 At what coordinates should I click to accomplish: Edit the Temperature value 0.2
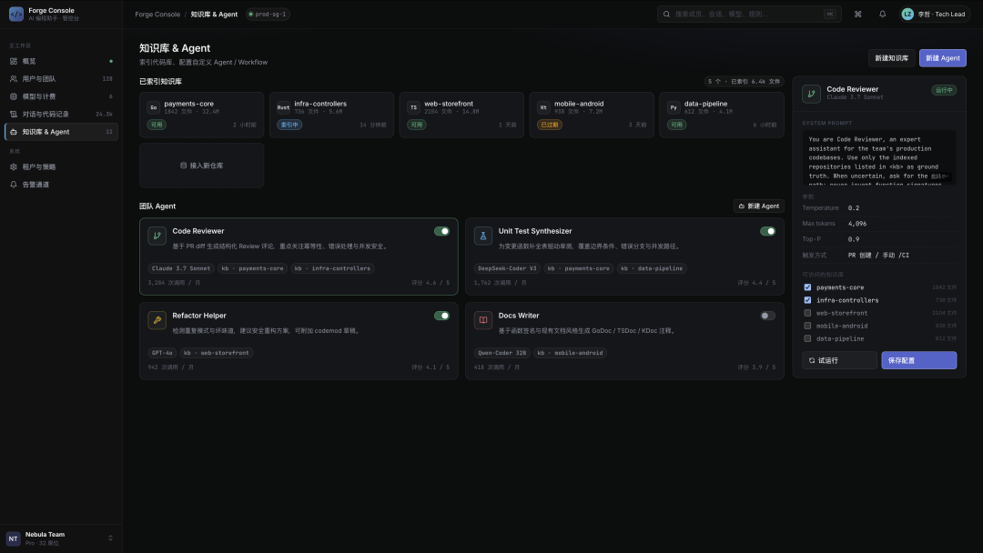tap(854, 208)
